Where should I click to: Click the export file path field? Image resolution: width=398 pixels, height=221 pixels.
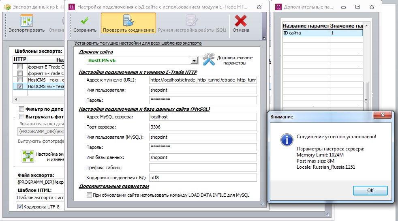pos(40,182)
